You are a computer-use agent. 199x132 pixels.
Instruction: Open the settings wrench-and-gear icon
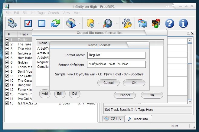coord(126,23)
